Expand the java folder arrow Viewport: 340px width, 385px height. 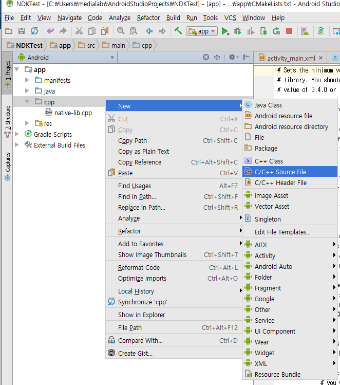pyautogui.click(x=27, y=91)
